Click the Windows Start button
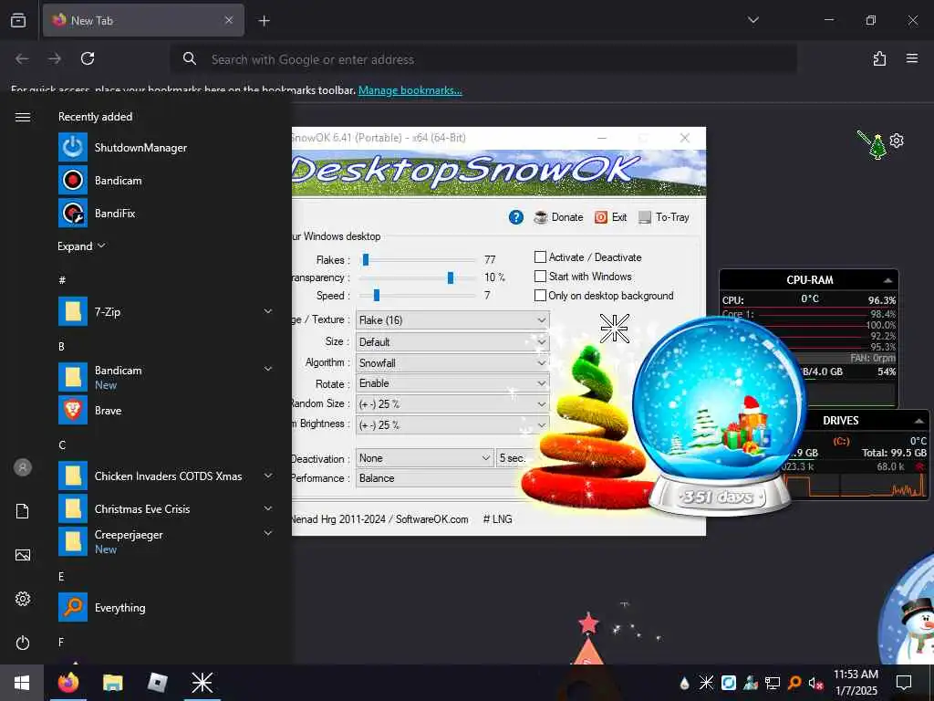This screenshot has width=934, height=701. [x=22, y=683]
